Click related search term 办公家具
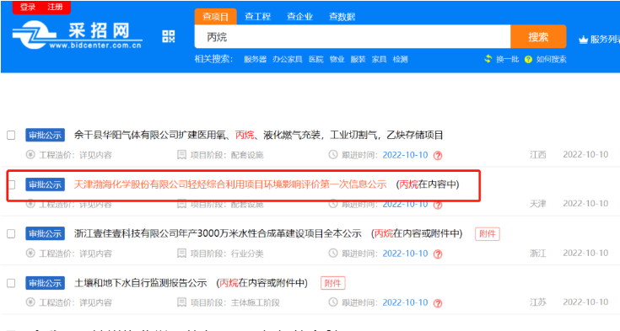Screen dimensions: 620x331 click(x=288, y=59)
